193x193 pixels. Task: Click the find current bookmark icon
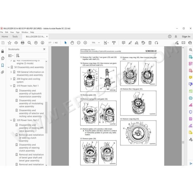[18, 56]
